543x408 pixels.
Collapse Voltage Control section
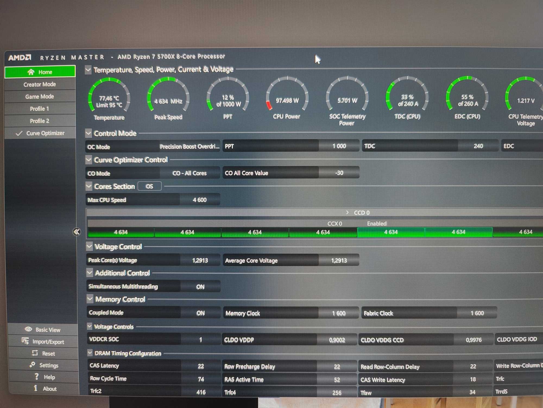point(89,246)
